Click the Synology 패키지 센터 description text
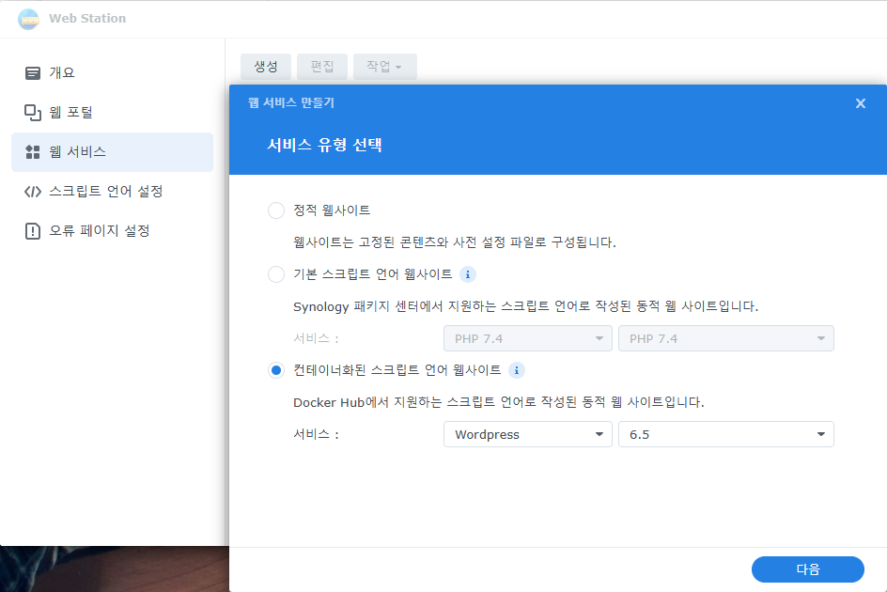This screenshot has height=592, width=887. pos(525,306)
